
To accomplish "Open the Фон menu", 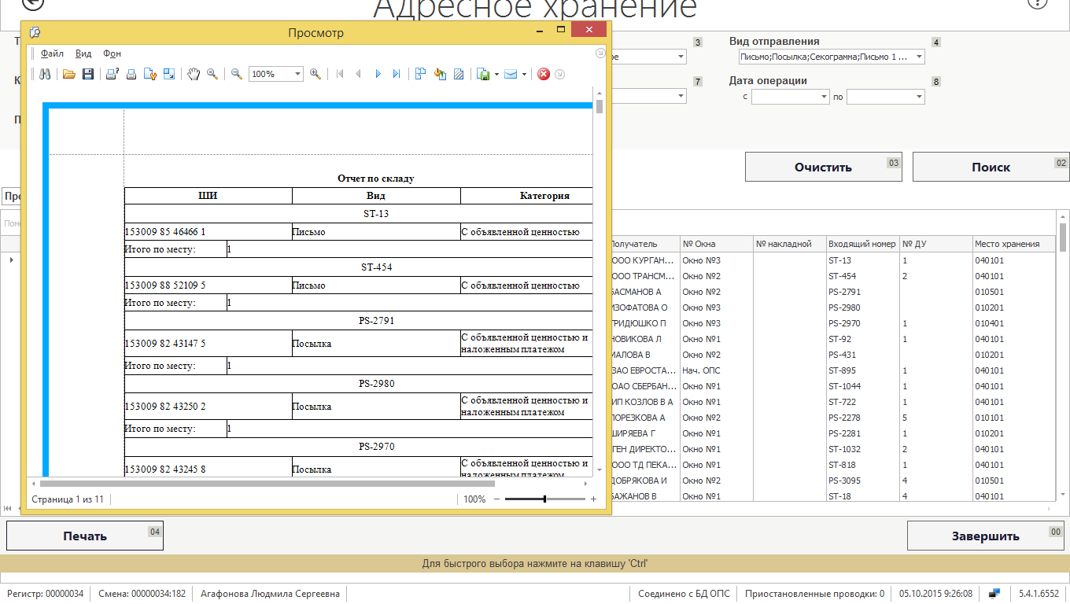I will (x=112, y=53).
